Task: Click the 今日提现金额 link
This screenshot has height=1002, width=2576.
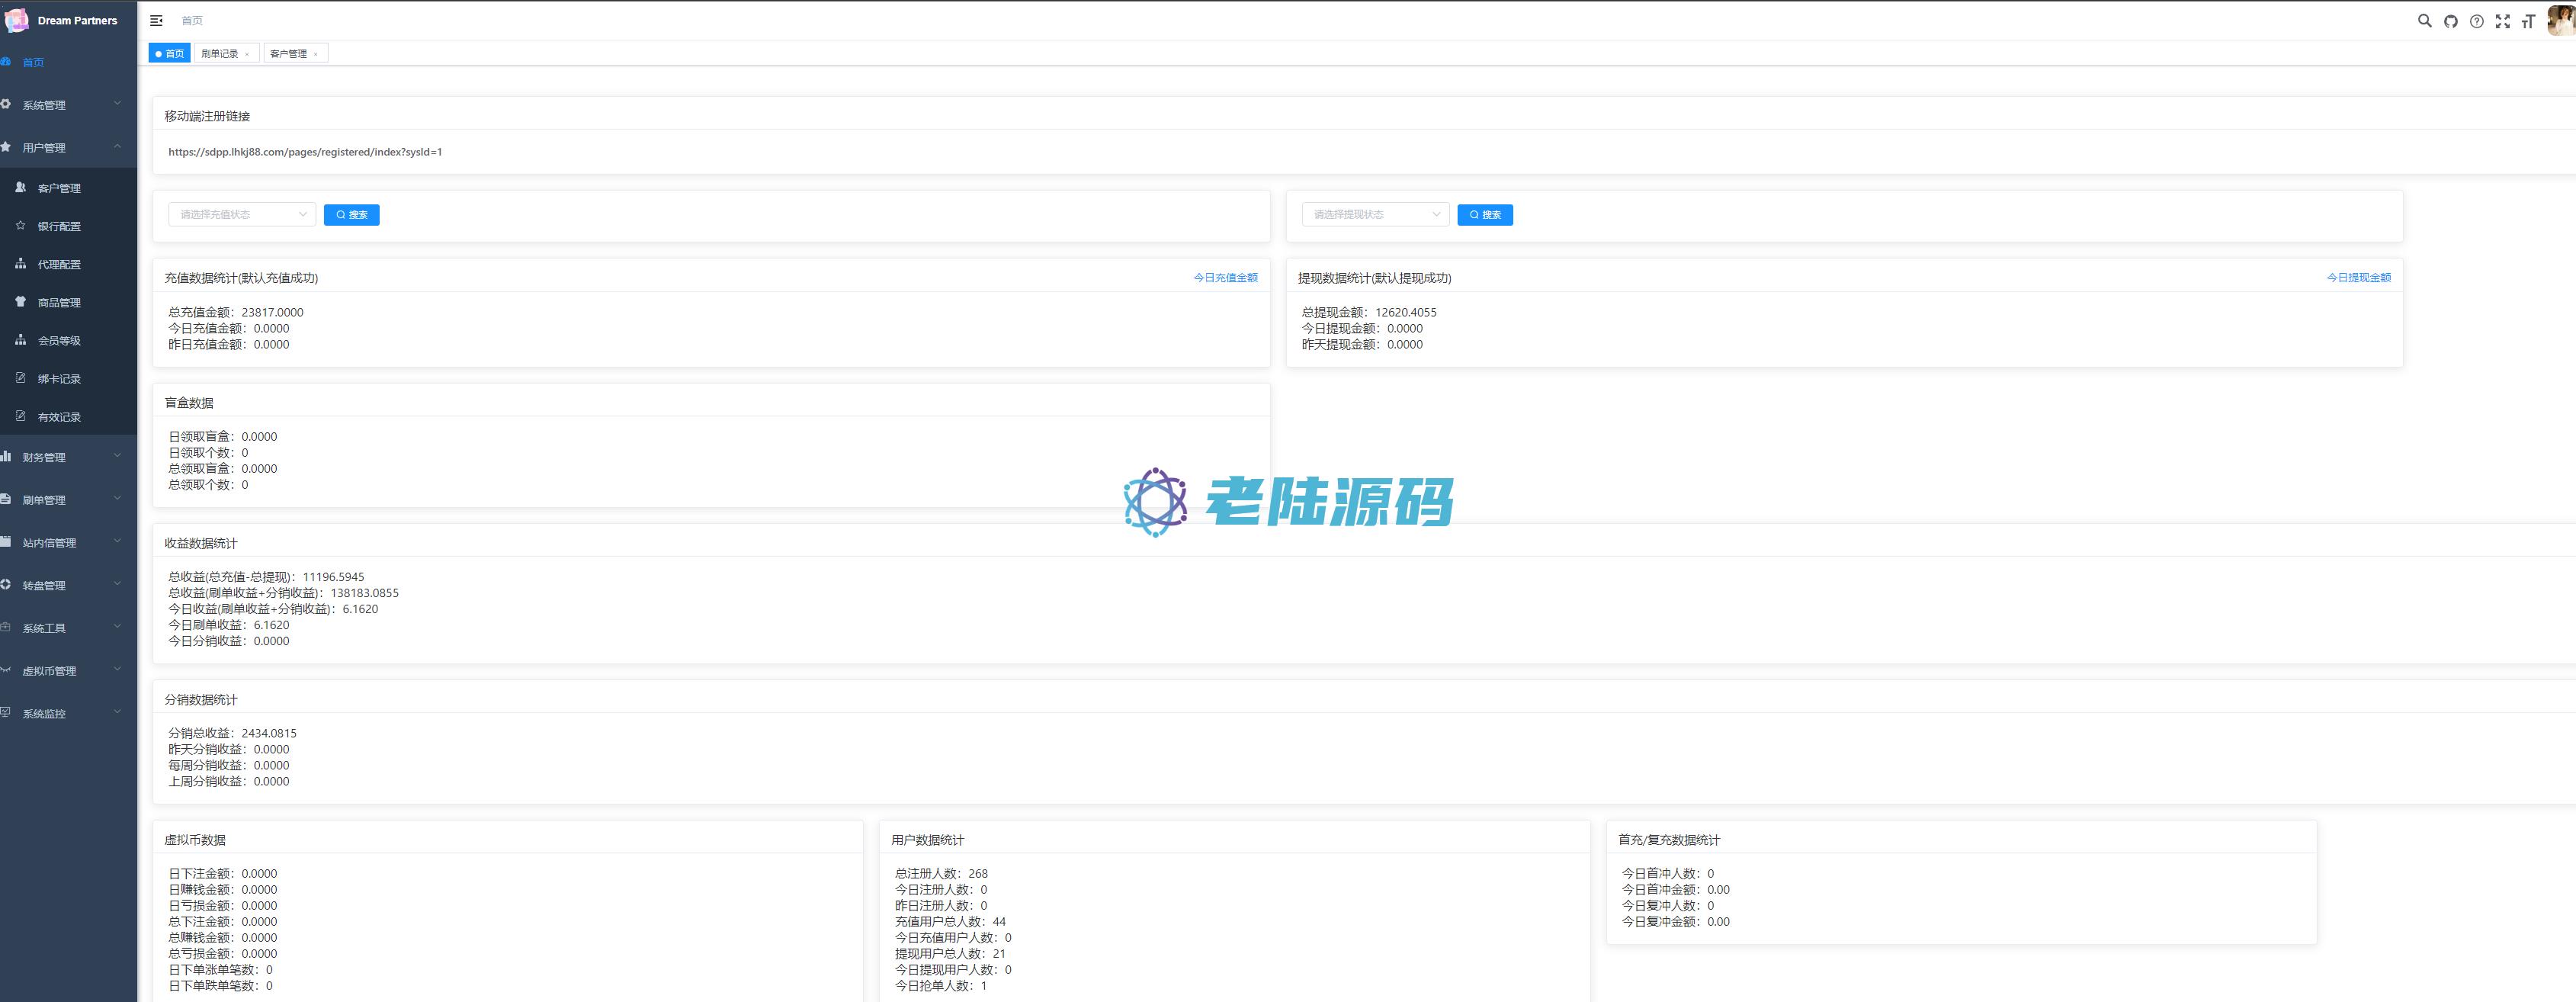Action: (2358, 278)
